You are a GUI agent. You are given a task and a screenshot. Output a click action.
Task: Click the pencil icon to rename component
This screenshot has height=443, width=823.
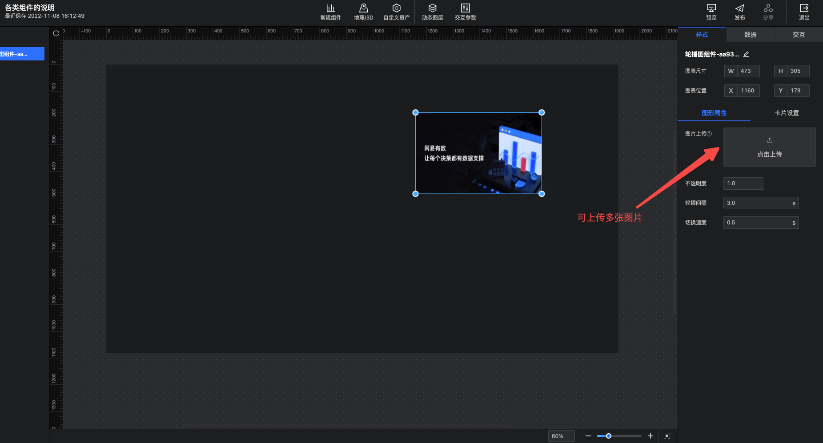point(746,54)
